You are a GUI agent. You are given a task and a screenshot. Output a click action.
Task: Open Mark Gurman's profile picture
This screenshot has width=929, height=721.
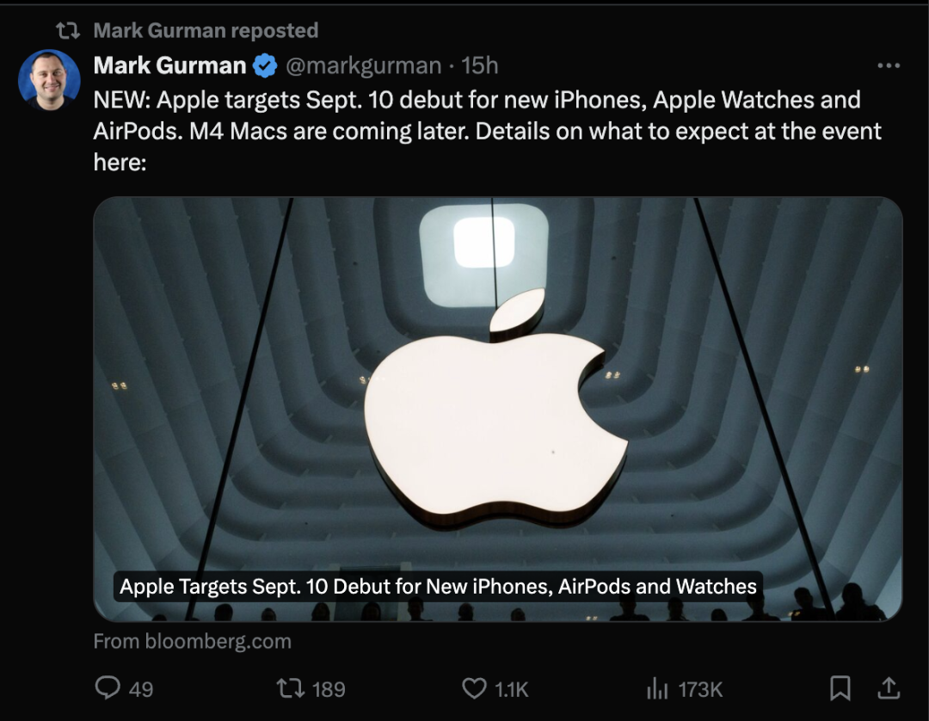click(x=49, y=80)
